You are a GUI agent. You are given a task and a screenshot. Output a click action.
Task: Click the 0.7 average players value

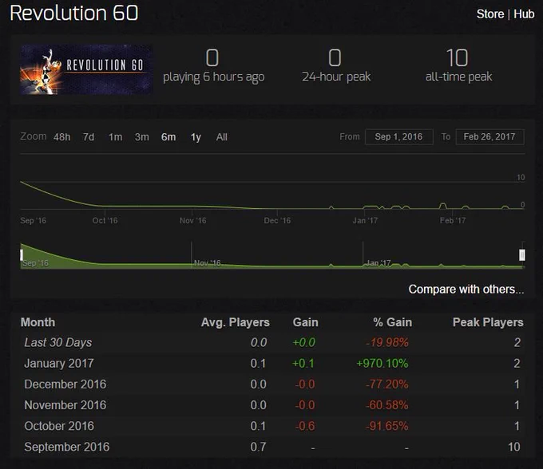(x=259, y=447)
